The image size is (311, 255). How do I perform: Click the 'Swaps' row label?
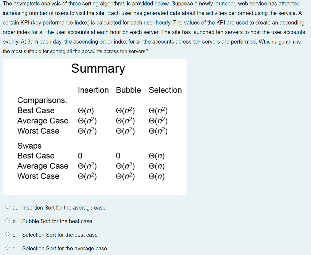(x=29, y=146)
